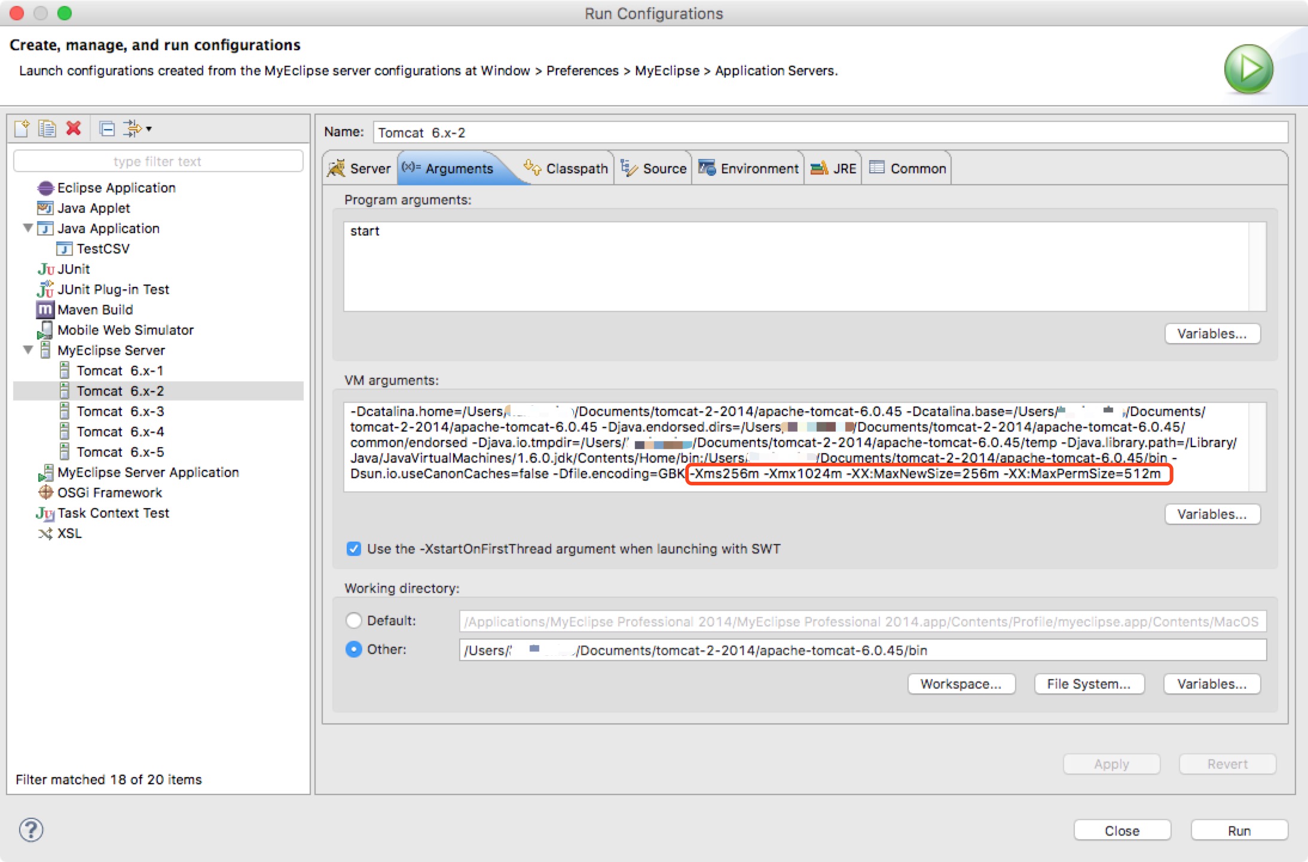This screenshot has height=862, width=1308.
Task: Select Tomcat 6.x-5 configuration
Action: pyautogui.click(x=120, y=452)
